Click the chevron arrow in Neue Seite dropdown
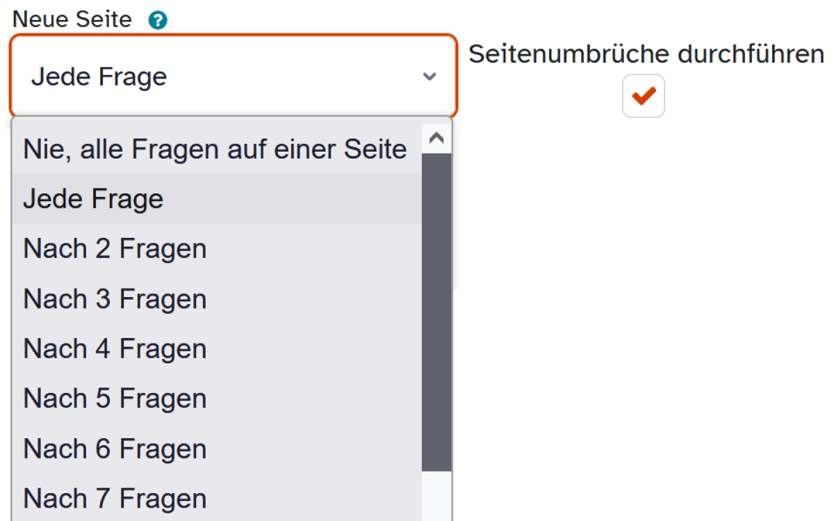The height and width of the screenshot is (521, 834). pyautogui.click(x=430, y=77)
